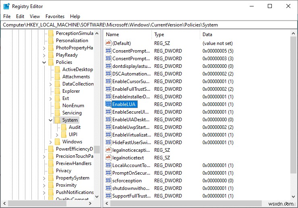Expand the PlayReady tree node

pos(44,55)
